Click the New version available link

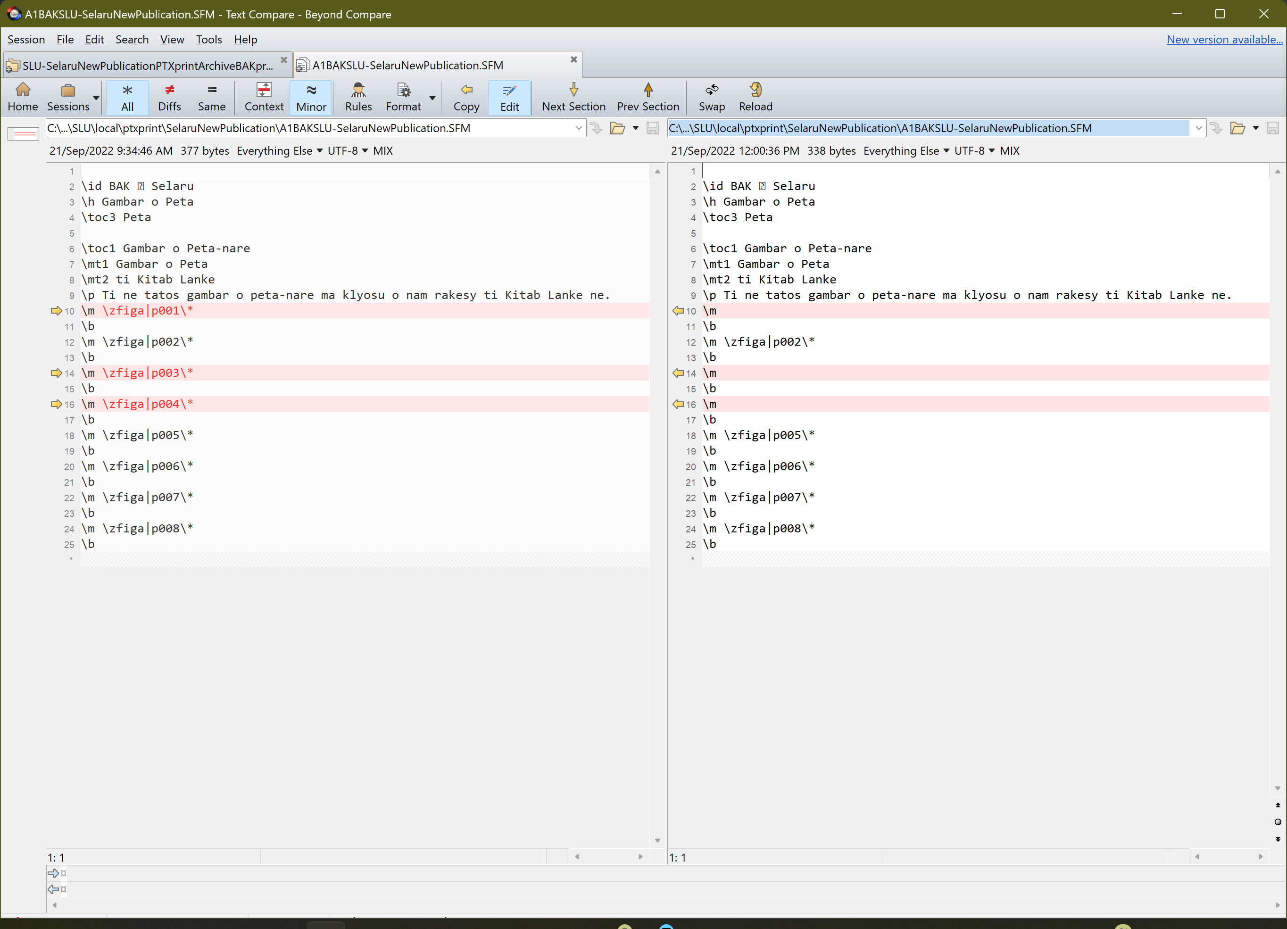(x=1224, y=39)
